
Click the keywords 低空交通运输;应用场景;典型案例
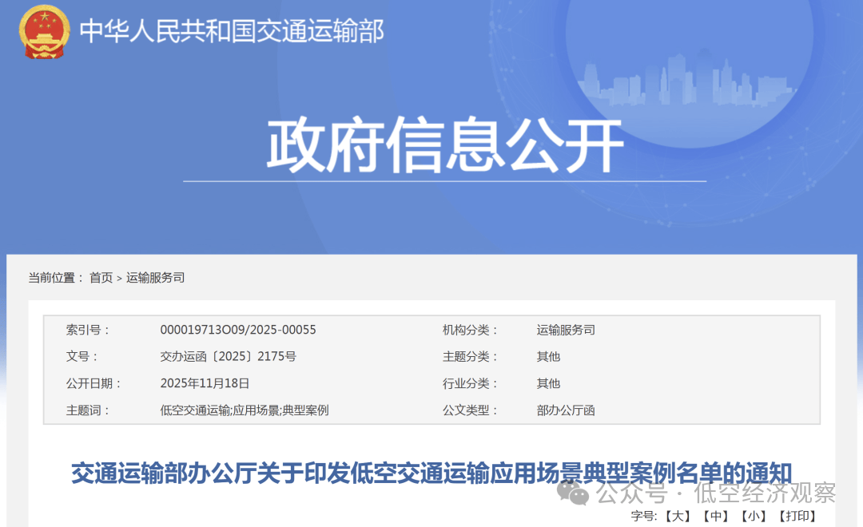pos(245,410)
